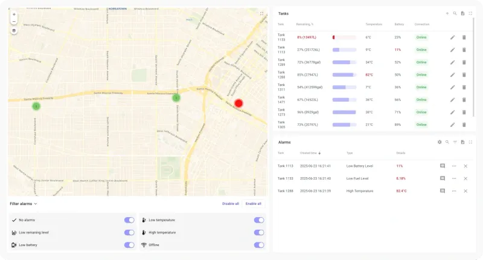Toggle the No alarms filter switch
This screenshot has height=260, width=483.
click(x=129, y=220)
